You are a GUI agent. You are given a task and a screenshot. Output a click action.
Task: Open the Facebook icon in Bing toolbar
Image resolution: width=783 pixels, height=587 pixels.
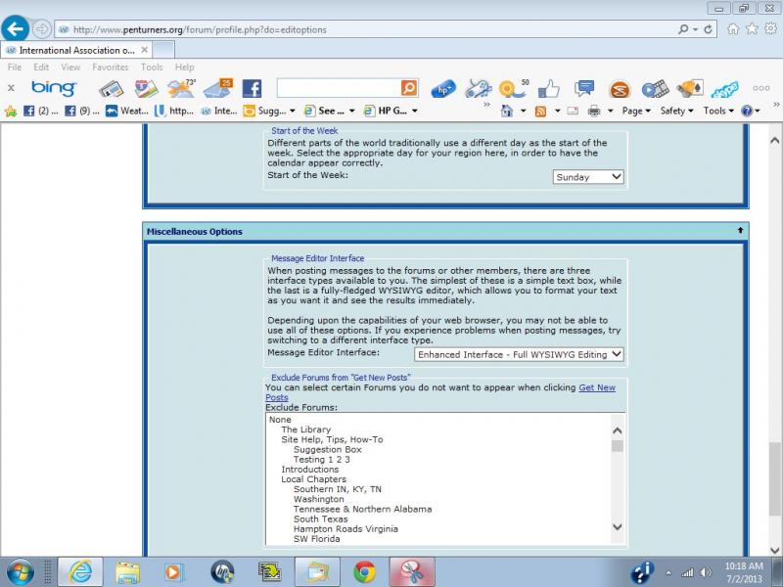(x=252, y=89)
